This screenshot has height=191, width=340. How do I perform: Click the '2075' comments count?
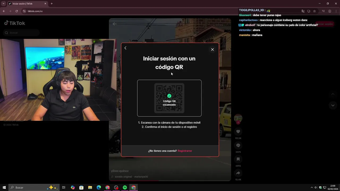pyautogui.click(x=238, y=152)
